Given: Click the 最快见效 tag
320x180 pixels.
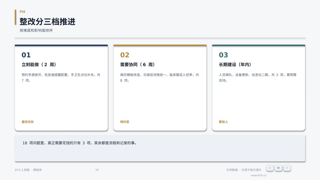Looking at the screenshot, I should coord(27,122).
